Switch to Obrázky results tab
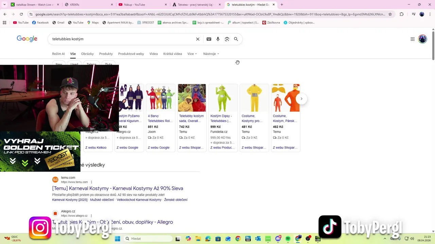This screenshot has height=244, width=435. [87, 54]
